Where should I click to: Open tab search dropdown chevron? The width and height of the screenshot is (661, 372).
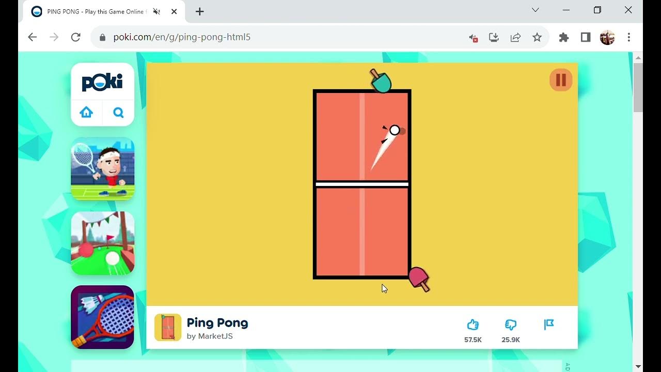click(x=536, y=10)
